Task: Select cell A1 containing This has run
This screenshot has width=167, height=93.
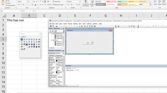Action: [14, 20]
